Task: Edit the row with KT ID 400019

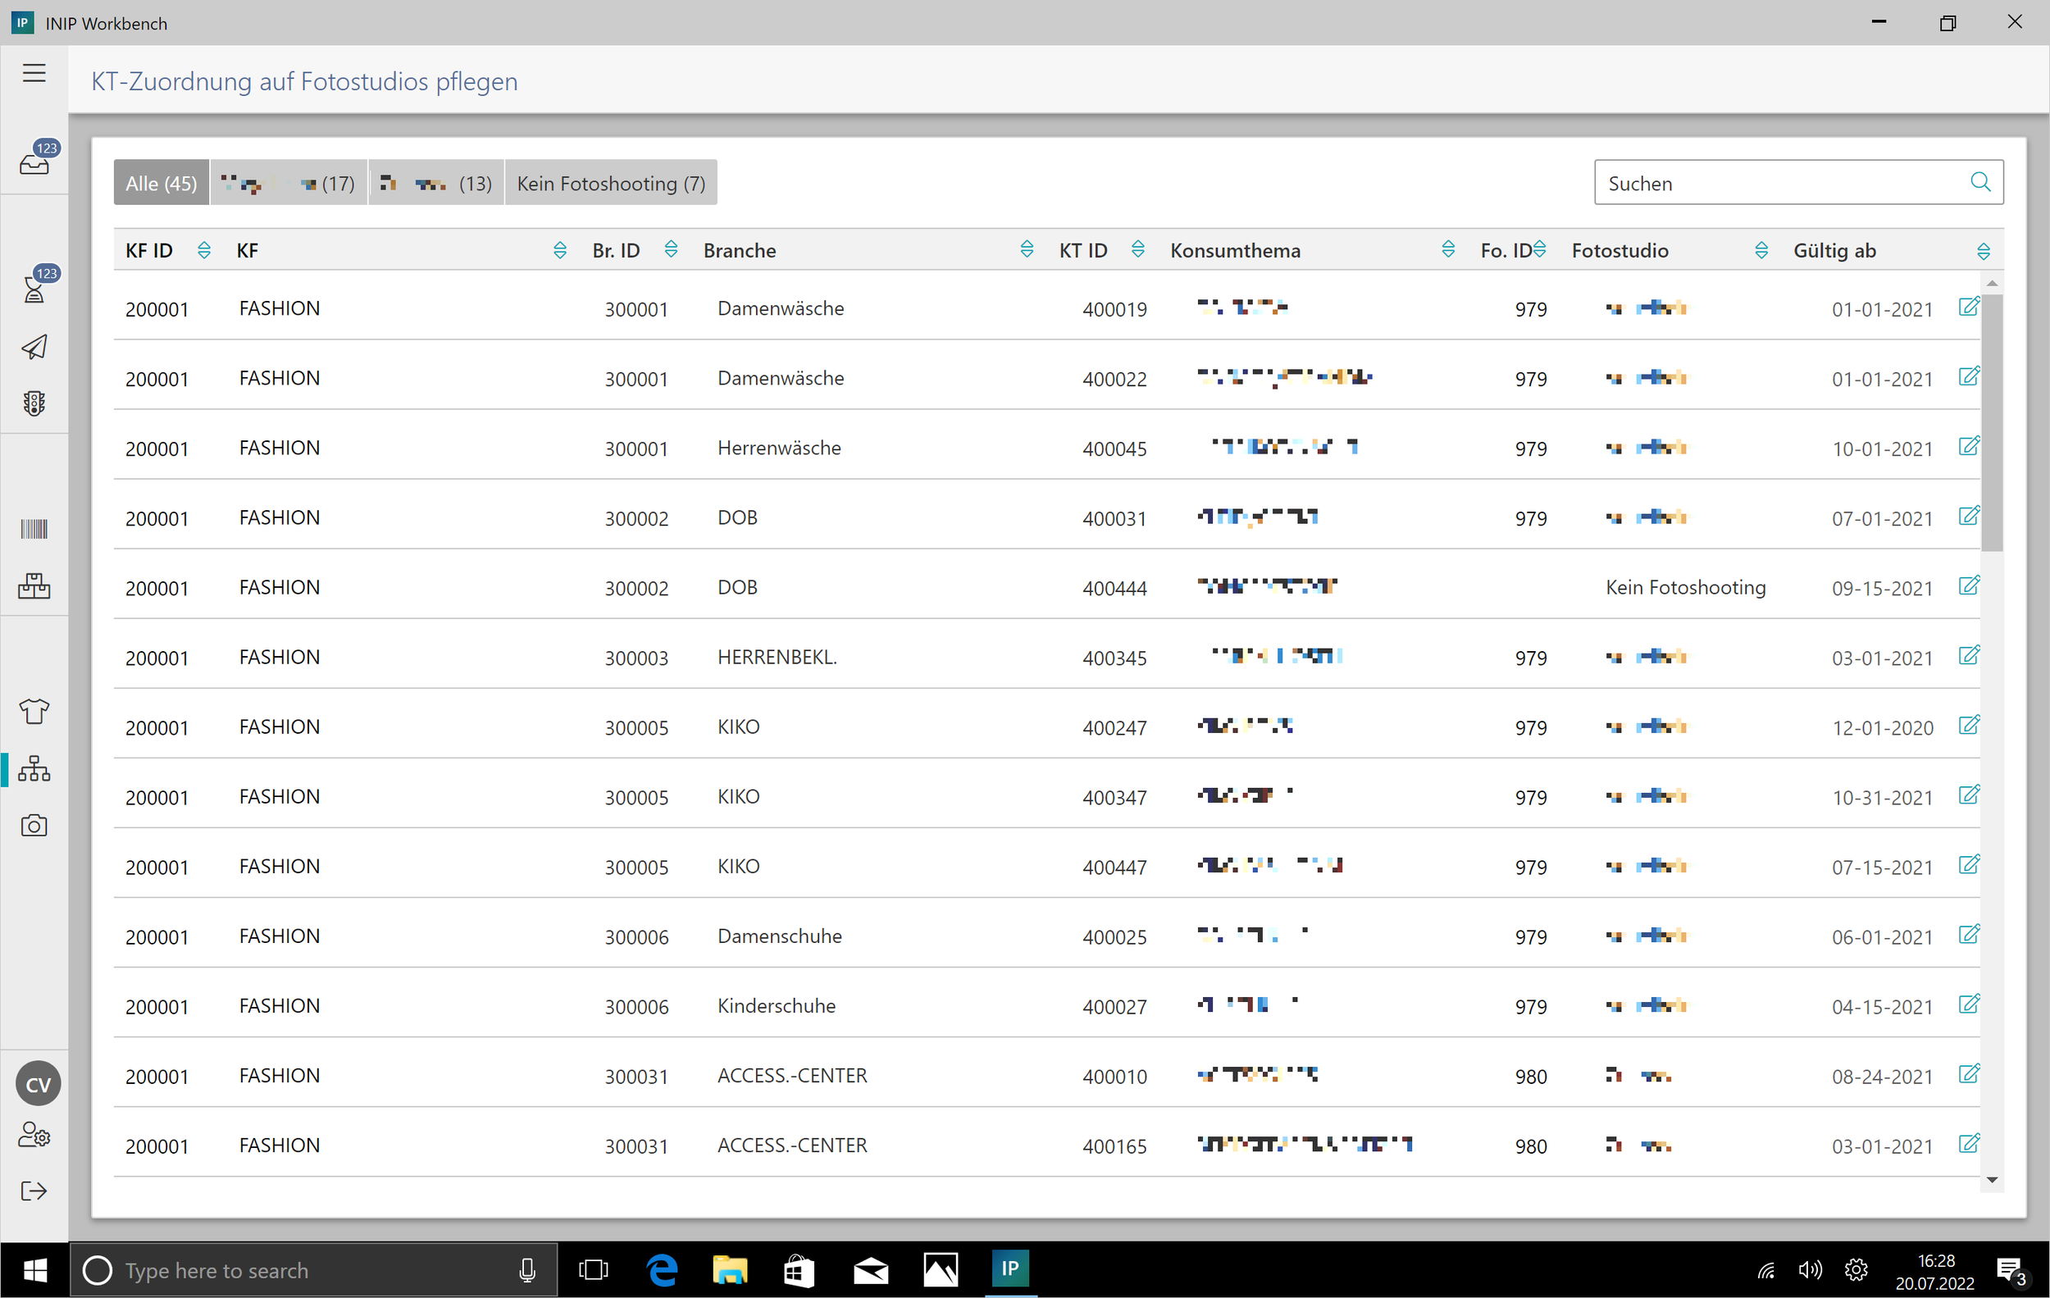Action: tap(1968, 307)
